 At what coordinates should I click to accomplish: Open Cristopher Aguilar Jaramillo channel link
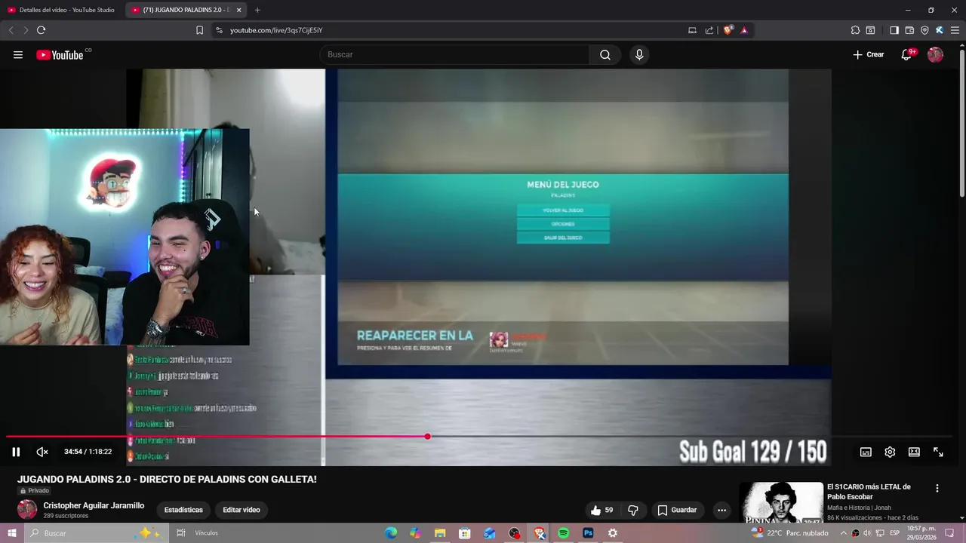click(94, 505)
